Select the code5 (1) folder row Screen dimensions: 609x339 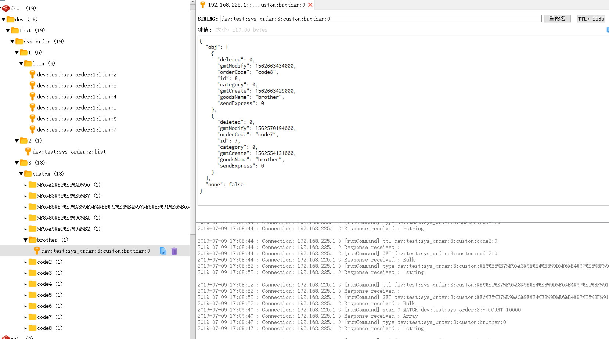pos(95,295)
